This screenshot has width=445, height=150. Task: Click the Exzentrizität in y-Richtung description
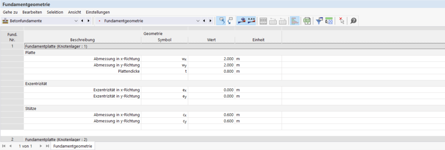82,96
